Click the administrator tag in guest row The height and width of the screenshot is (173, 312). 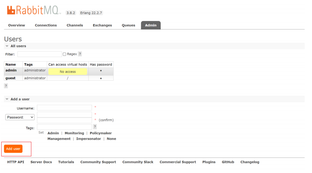pyautogui.click(x=35, y=78)
